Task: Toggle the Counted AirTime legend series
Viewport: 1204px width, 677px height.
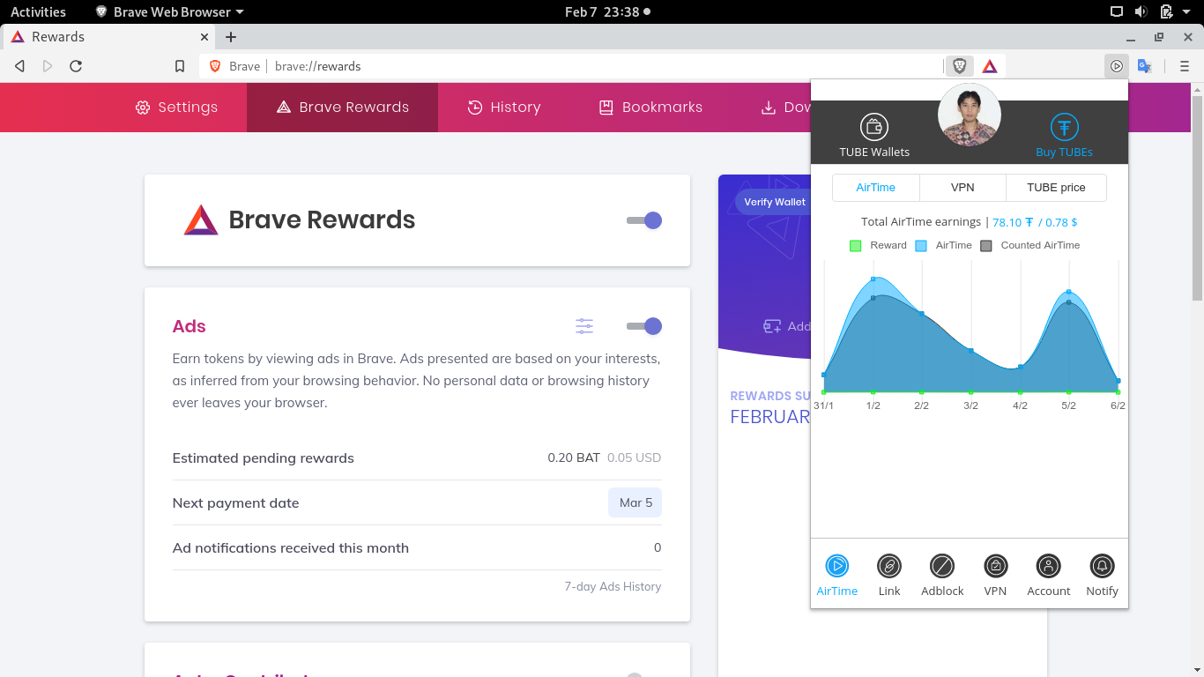Action: (x=1029, y=245)
